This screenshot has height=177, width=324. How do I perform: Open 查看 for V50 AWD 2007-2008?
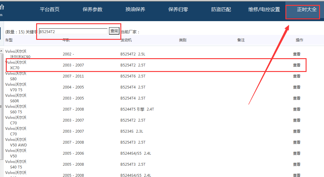click(297, 142)
